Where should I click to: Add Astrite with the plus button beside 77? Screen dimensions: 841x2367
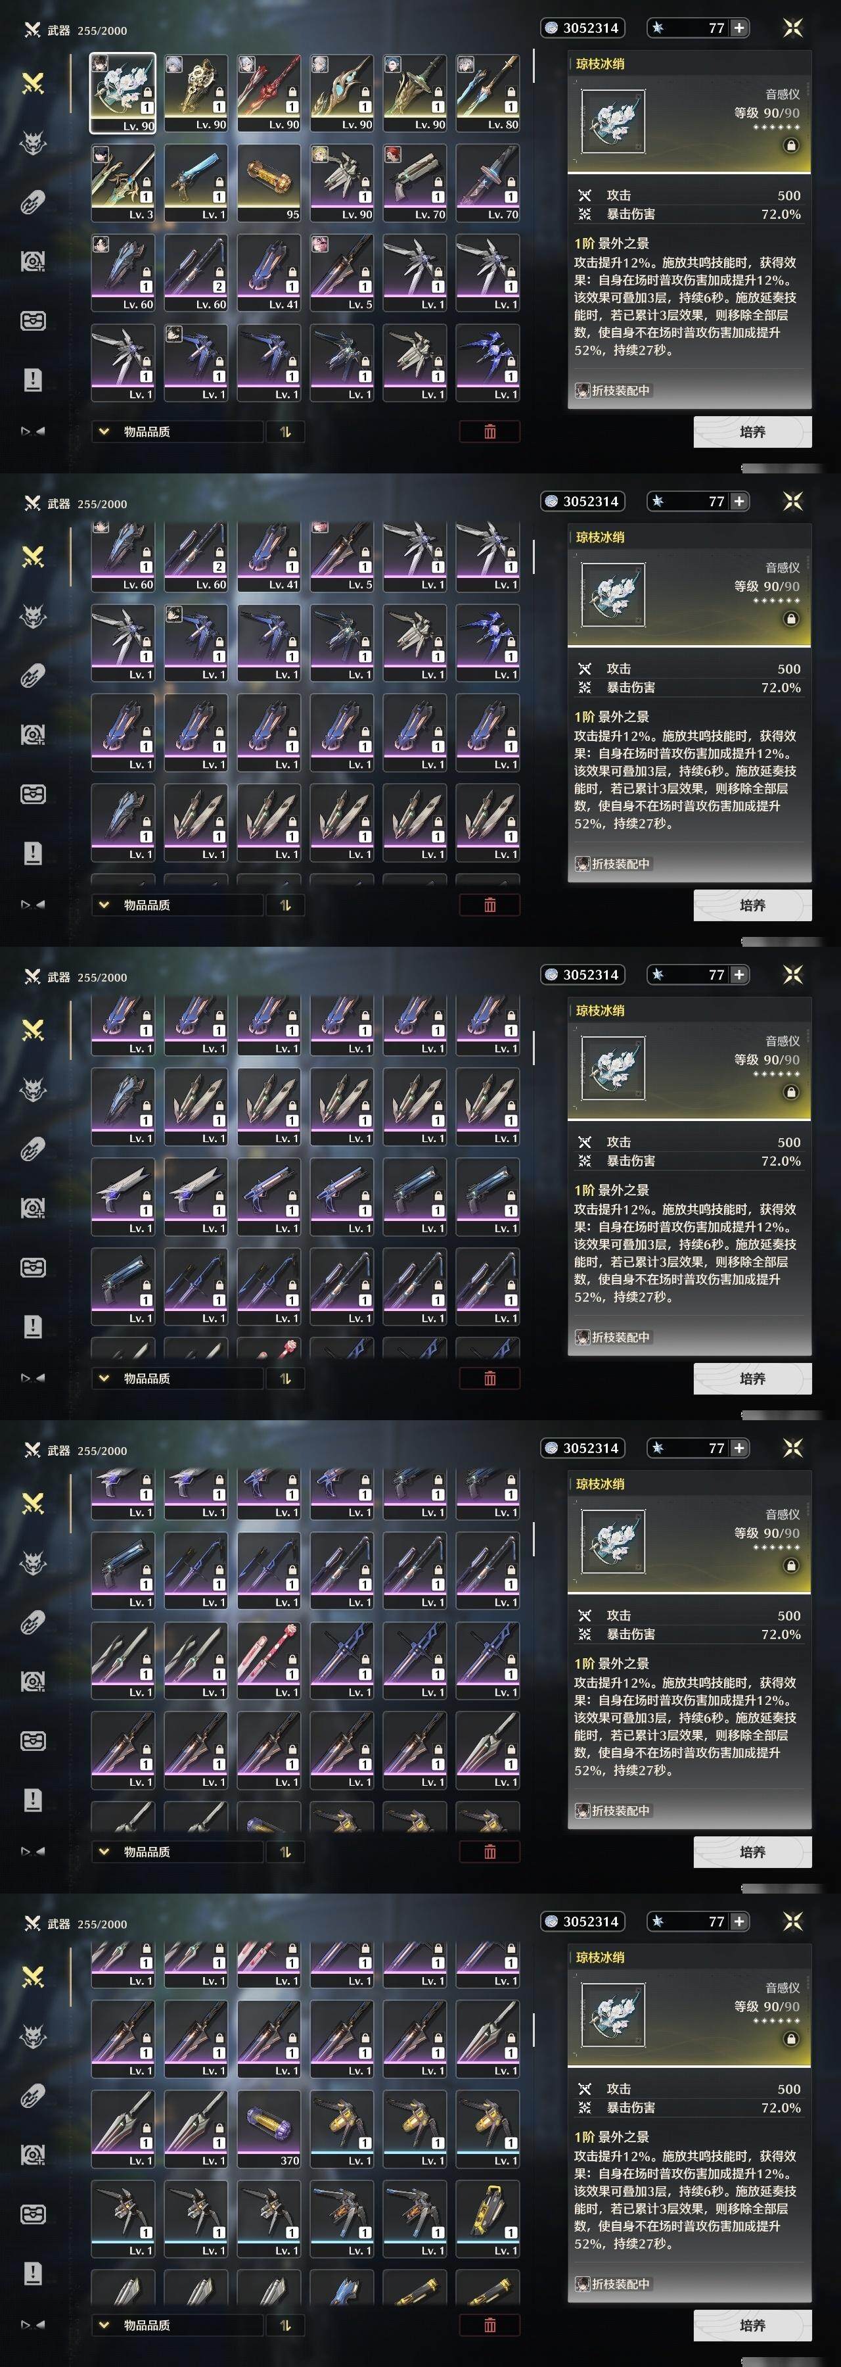point(739,28)
